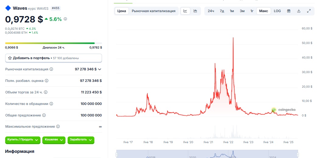Click the blue Waves coin logo
Image resolution: width=320 pixels, height=158 pixels.
pyautogui.click(x=8, y=8)
